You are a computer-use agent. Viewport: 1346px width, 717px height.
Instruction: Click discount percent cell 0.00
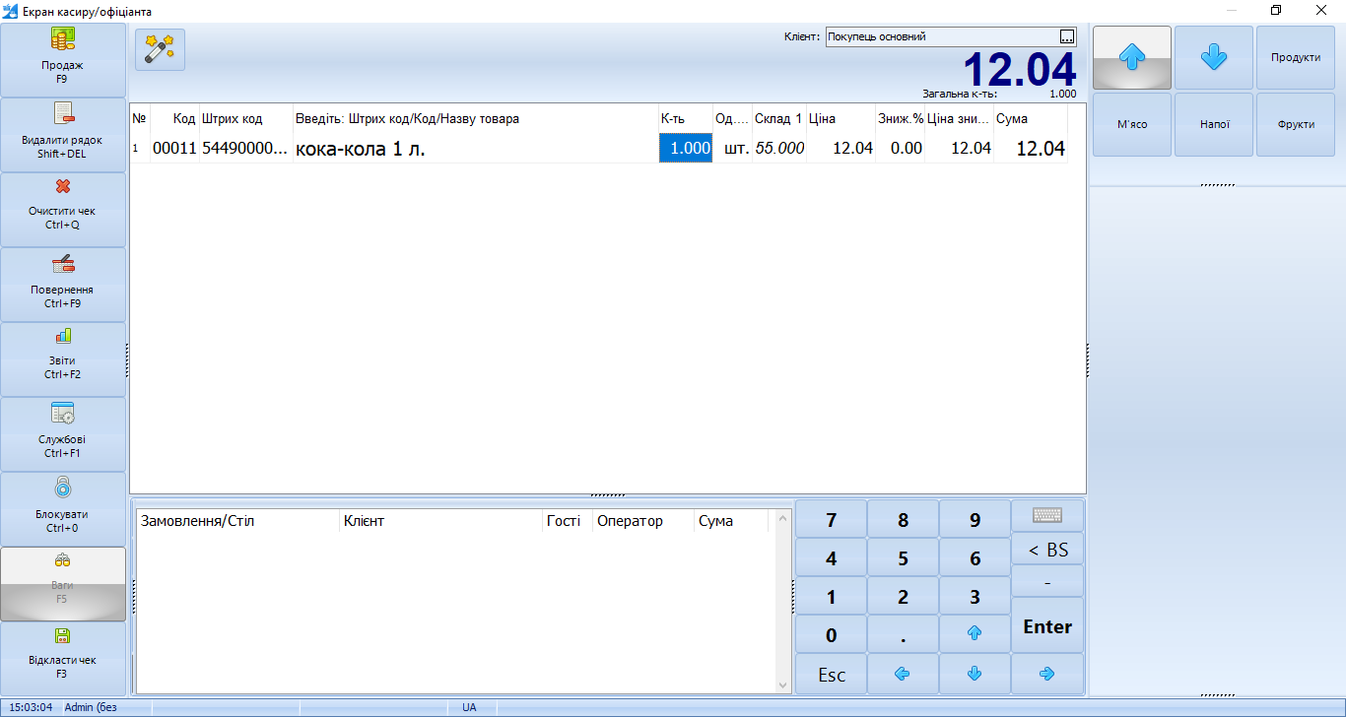pyautogui.click(x=900, y=149)
